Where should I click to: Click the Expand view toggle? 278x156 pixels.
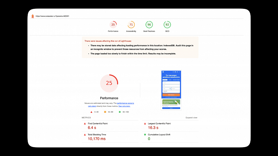pyautogui.click(x=191, y=118)
